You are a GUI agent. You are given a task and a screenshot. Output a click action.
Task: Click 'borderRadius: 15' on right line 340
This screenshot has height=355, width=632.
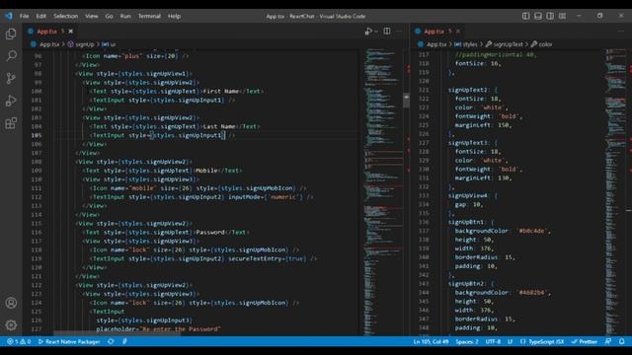(485, 257)
